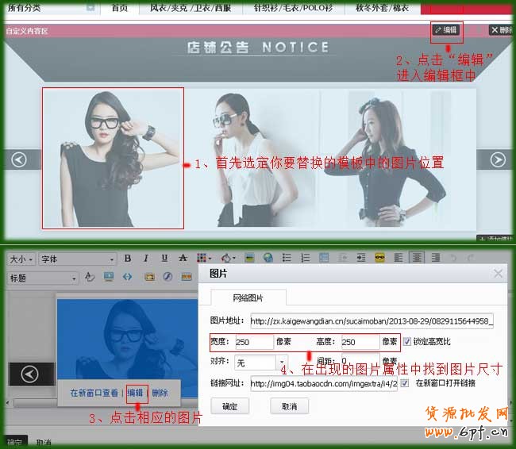Click the 在新窗口查看 link
This screenshot has height=449, width=516.
click(94, 393)
